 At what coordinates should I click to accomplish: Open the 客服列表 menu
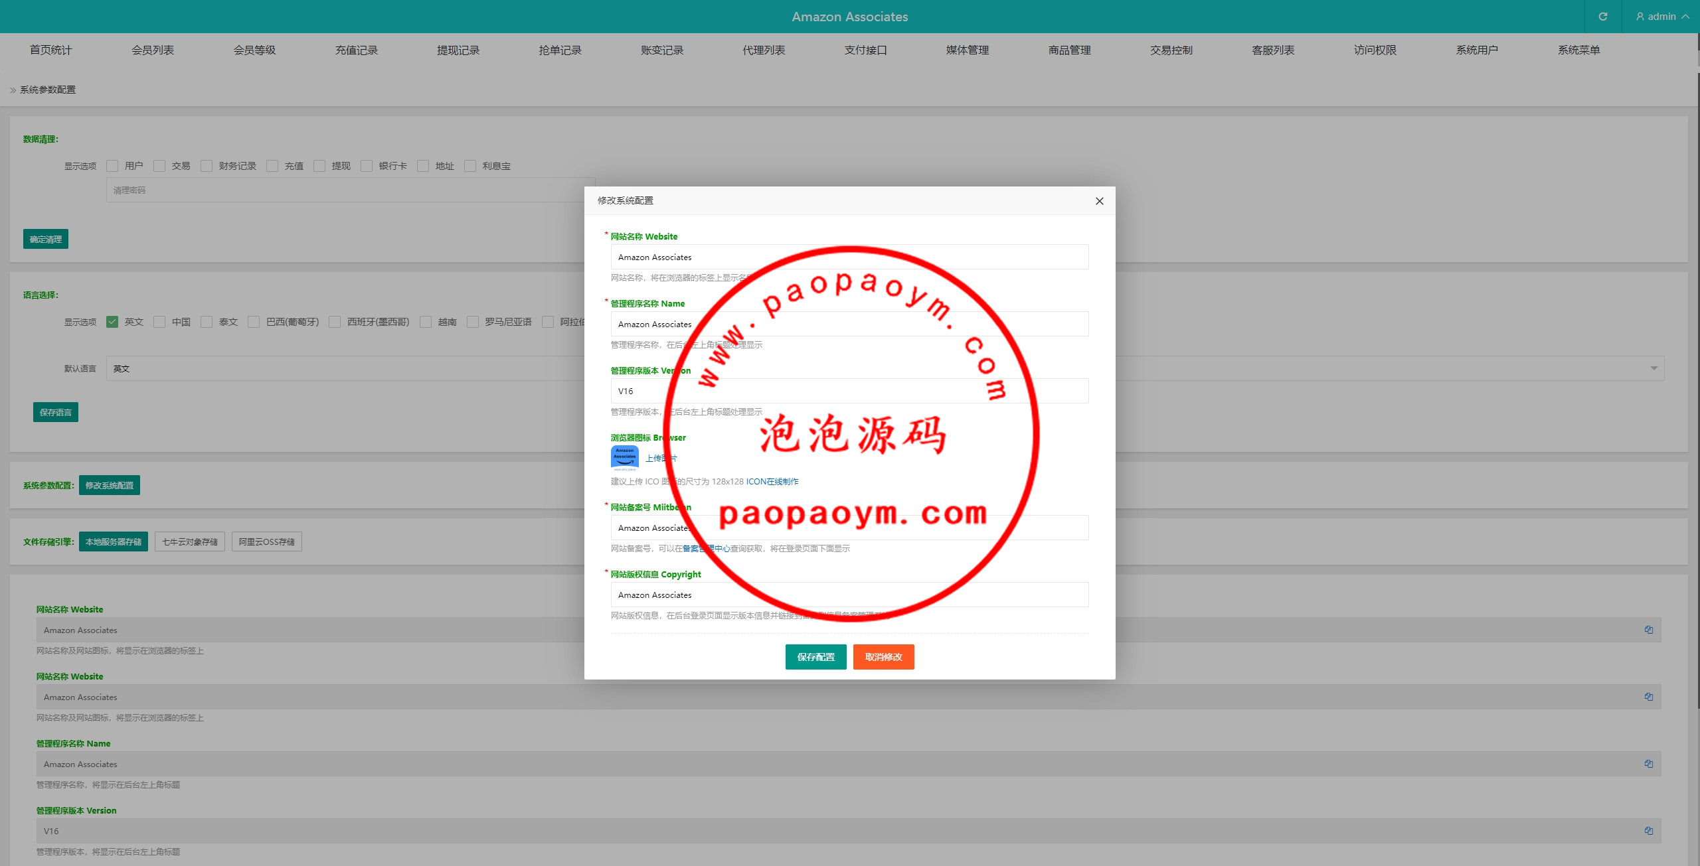pyautogui.click(x=1273, y=50)
